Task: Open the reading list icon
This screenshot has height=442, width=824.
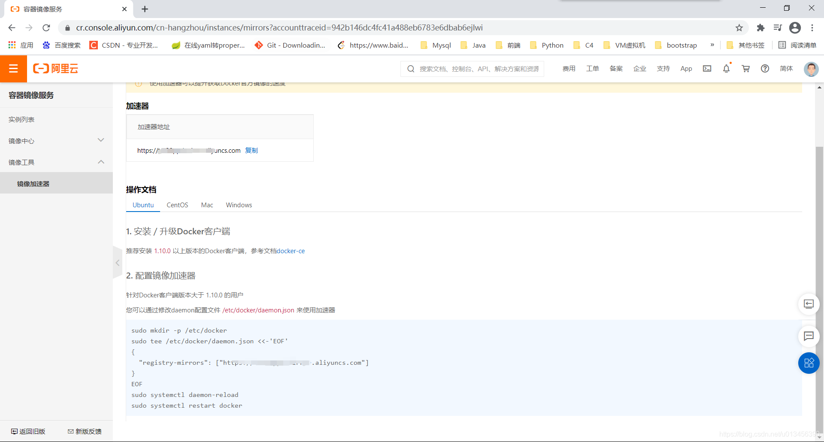Action: [782, 45]
